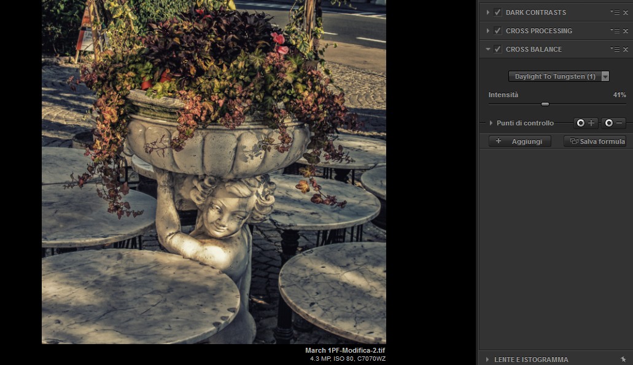Screen dimensions: 633x365
Task: Add a positive control point
Action: [586, 123]
